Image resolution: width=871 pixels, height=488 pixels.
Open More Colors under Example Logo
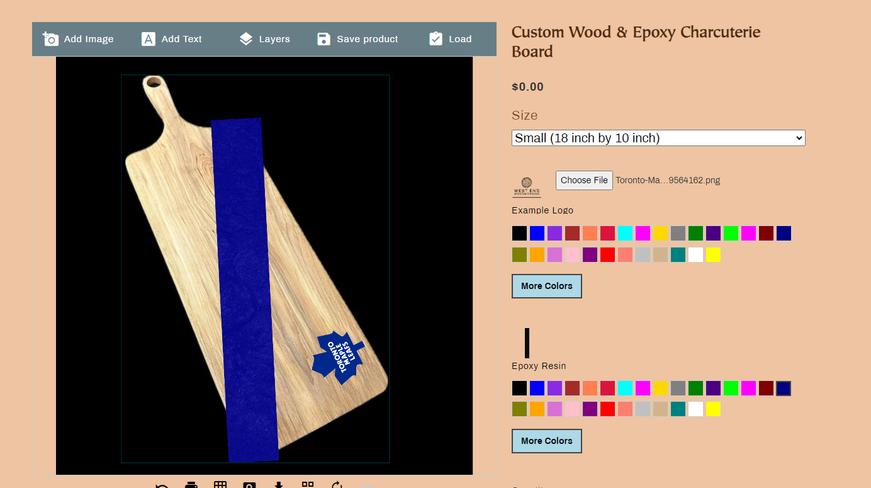pyautogui.click(x=546, y=286)
